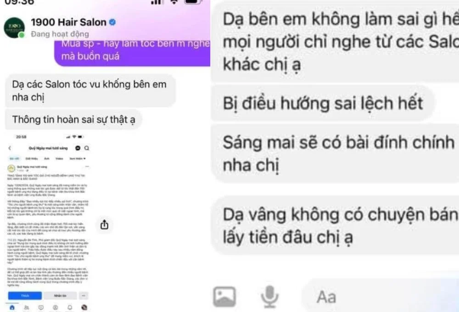Tap the Nhắn tin button

[x=60, y=295]
